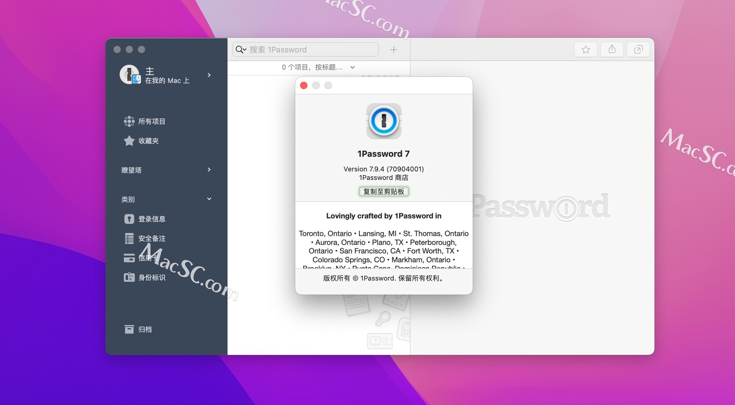
Task: Expand the 主 vault switcher chevron
Action: [209, 75]
